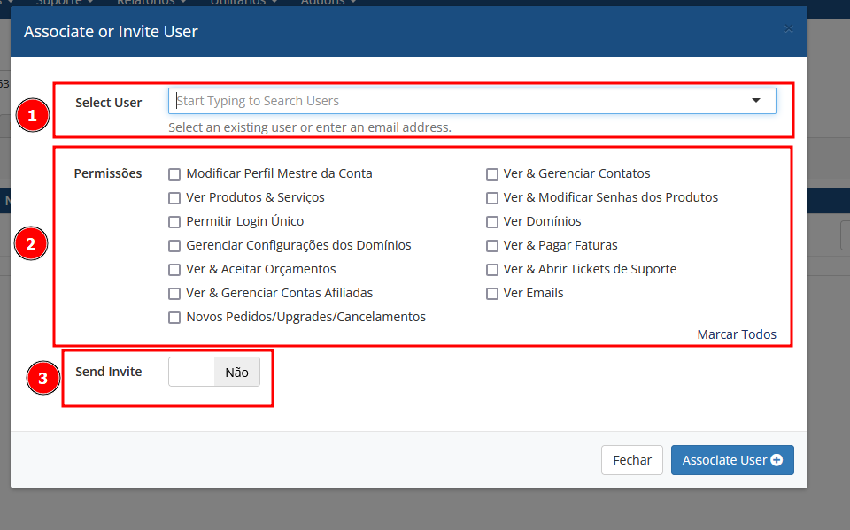The height and width of the screenshot is (530, 850).
Task: Click the plus icon on Associate User
Action: click(x=777, y=460)
